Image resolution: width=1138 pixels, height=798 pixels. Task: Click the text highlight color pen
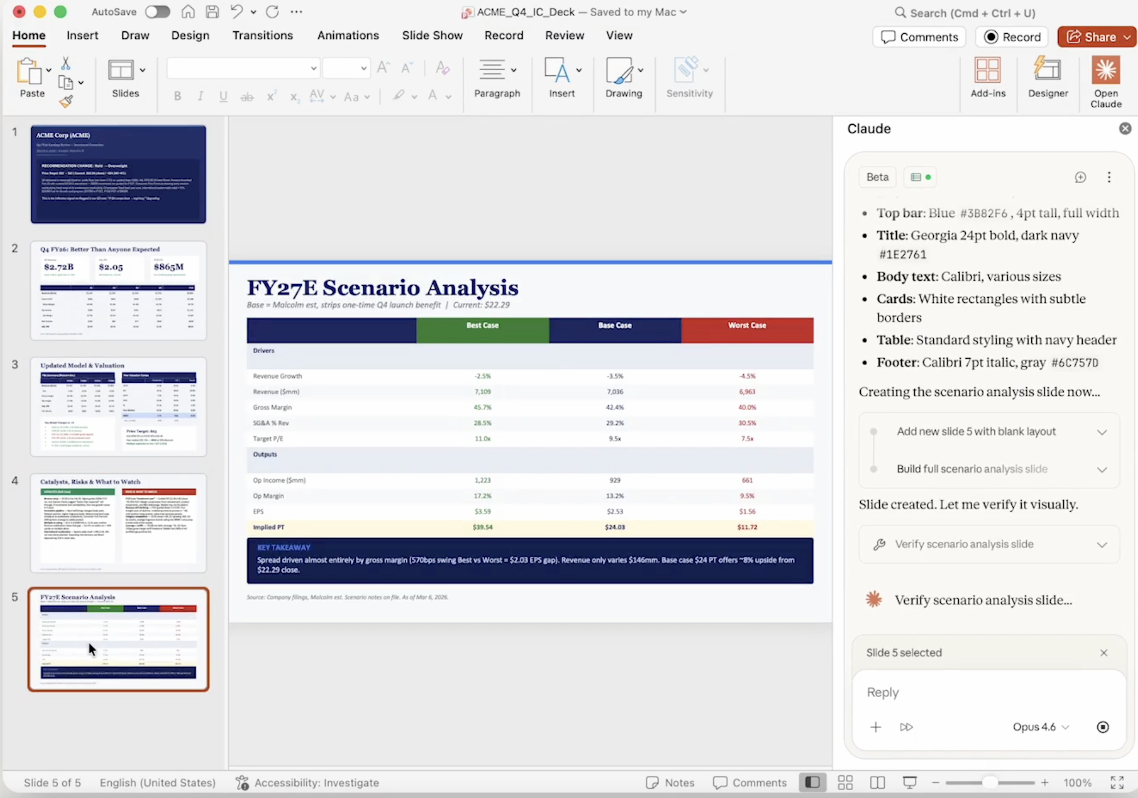[x=399, y=96]
